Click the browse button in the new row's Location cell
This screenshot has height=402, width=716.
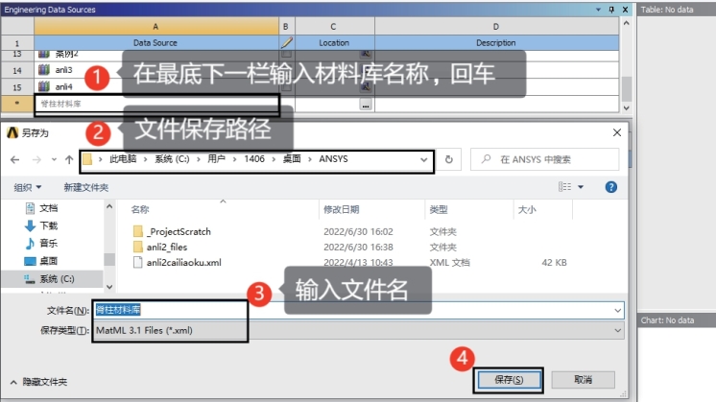(366, 105)
